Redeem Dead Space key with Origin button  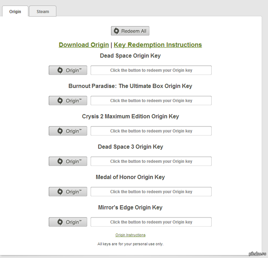click(68, 70)
